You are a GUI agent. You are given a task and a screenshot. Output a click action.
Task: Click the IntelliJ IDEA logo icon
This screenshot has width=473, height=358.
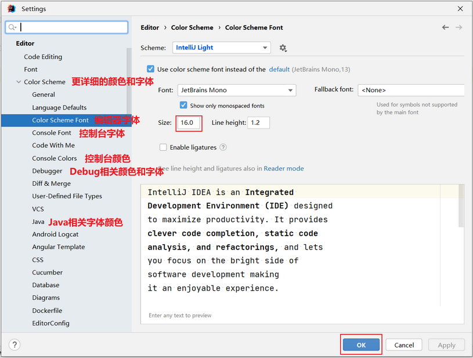pyautogui.click(x=12, y=9)
